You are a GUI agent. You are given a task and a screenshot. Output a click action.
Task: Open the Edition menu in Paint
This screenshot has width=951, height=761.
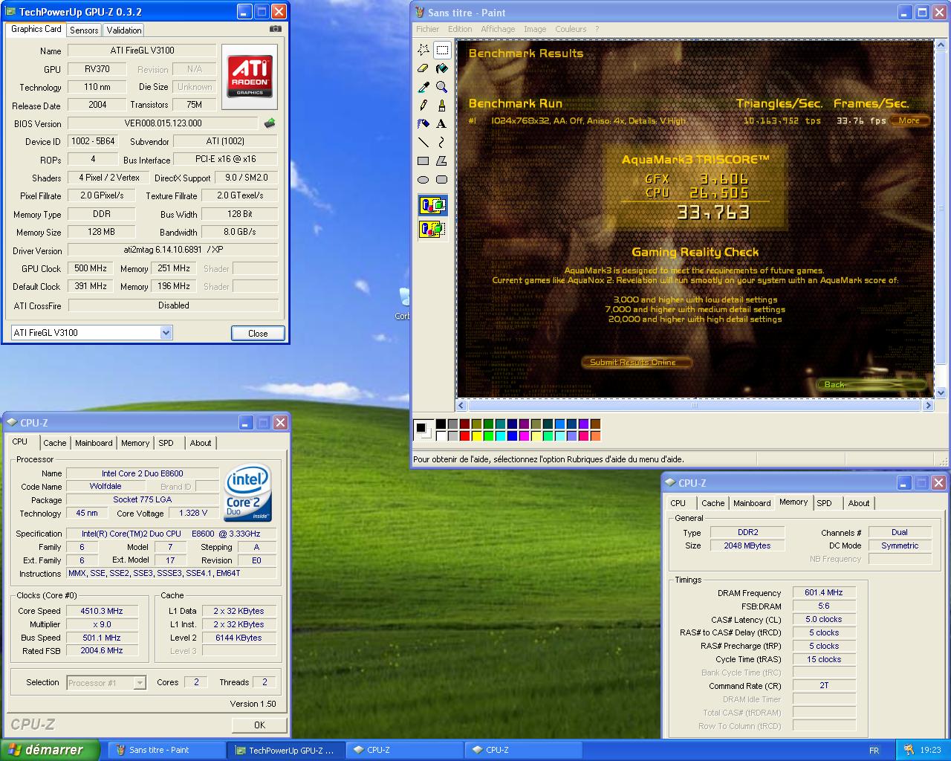[460, 29]
